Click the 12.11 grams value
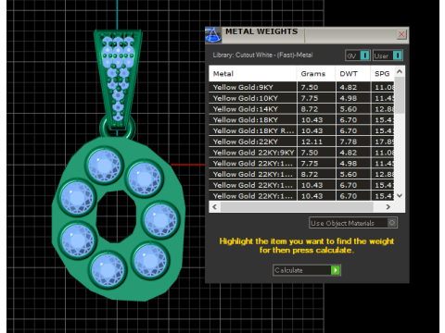This screenshot has height=333, width=445. point(311,142)
